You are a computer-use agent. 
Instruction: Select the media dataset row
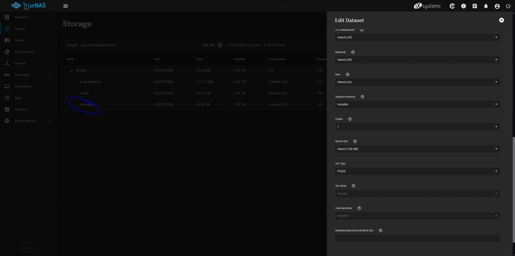[193, 93]
